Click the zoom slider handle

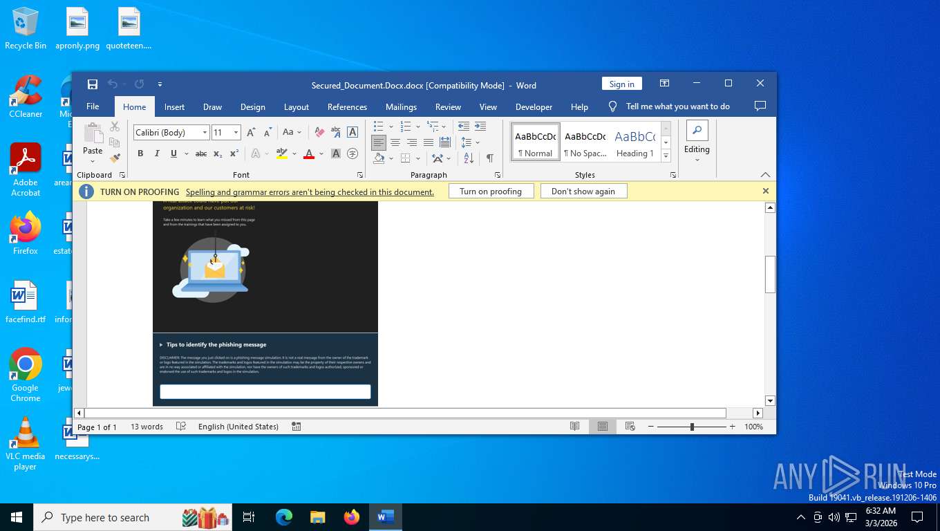(x=692, y=427)
